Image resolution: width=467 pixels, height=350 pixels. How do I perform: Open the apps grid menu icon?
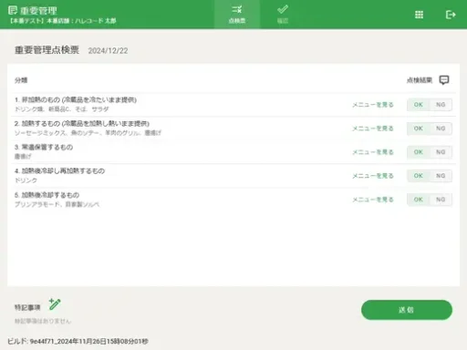(x=419, y=15)
